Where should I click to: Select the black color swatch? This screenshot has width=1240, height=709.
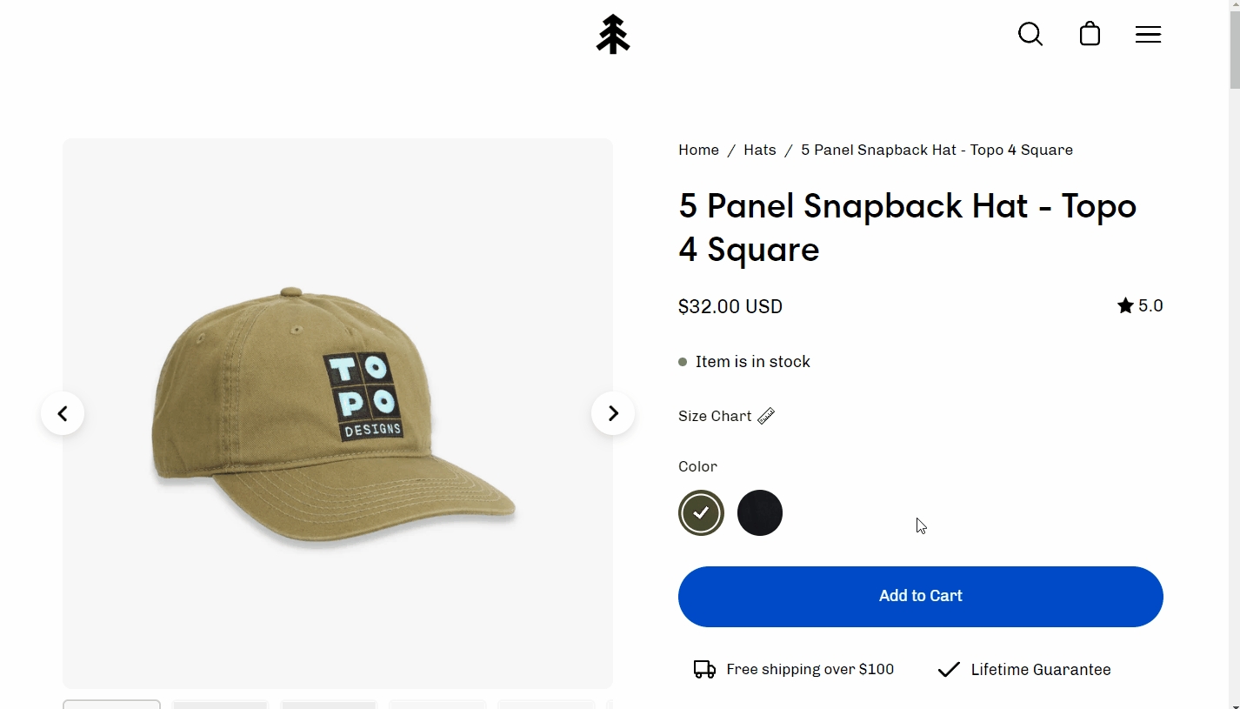760,513
